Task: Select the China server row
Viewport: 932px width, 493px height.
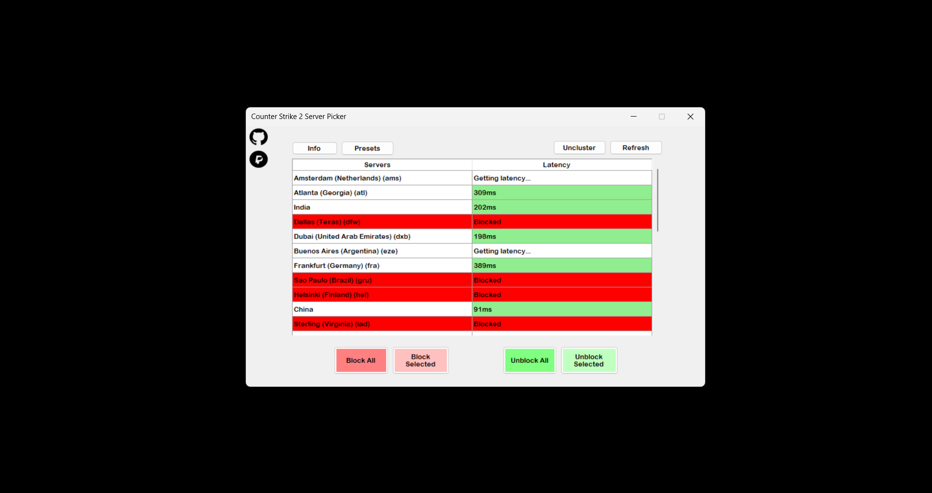Action: (382, 309)
